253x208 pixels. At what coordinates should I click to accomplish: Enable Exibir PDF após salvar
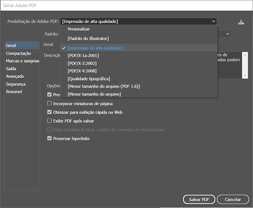coord(50,121)
